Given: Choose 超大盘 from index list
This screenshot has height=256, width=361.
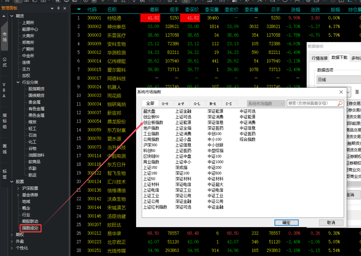Looking at the screenshot, I should 149,111.
